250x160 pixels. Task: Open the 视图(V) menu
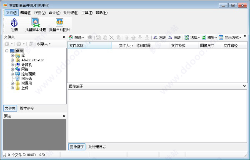[40, 13]
